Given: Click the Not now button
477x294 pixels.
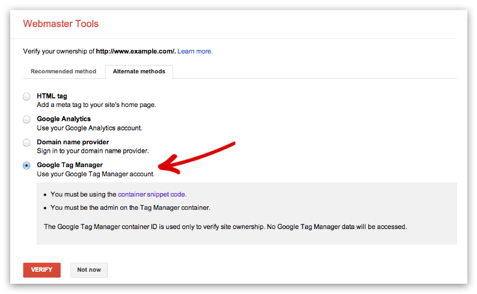Looking at the screenshot, I should coord(89,269).
